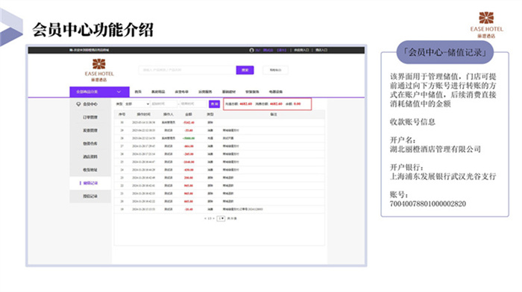
Task: Open the type filter dropdown above the table
Action: click(x=136, y=104)
